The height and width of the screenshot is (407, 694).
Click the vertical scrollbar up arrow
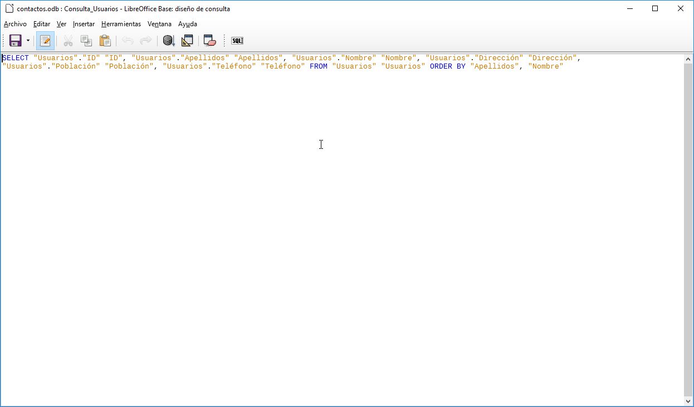pyautogui.click(x=688, y=59)
